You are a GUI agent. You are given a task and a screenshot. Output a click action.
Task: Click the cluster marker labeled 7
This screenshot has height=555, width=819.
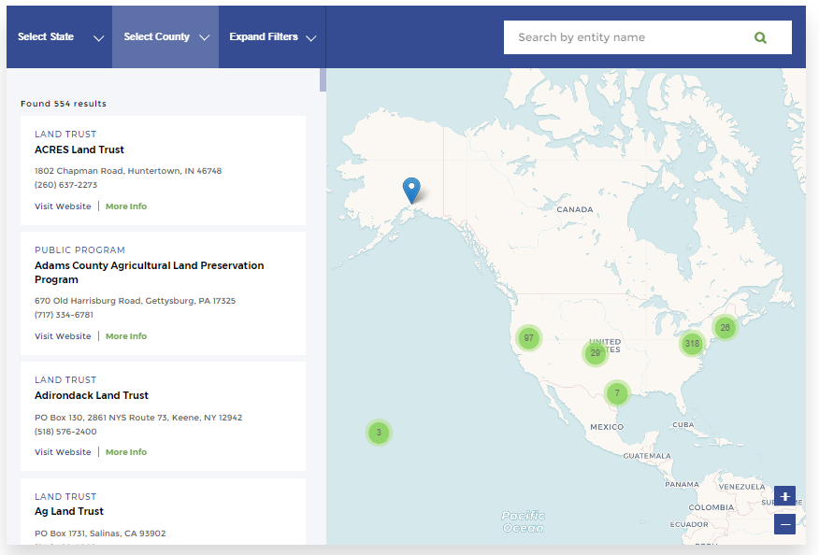click(616, 392)
